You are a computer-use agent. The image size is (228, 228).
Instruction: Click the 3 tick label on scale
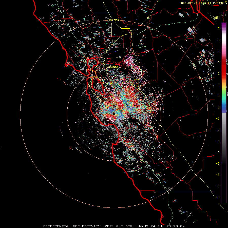(x=219, y=73)
